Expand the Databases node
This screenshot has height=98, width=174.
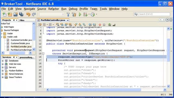[x=3, y=61]
